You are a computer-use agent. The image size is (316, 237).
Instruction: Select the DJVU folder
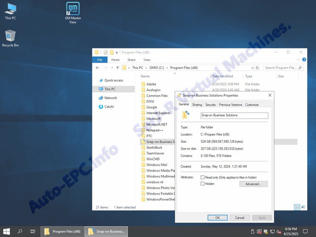tap(150, 101)
